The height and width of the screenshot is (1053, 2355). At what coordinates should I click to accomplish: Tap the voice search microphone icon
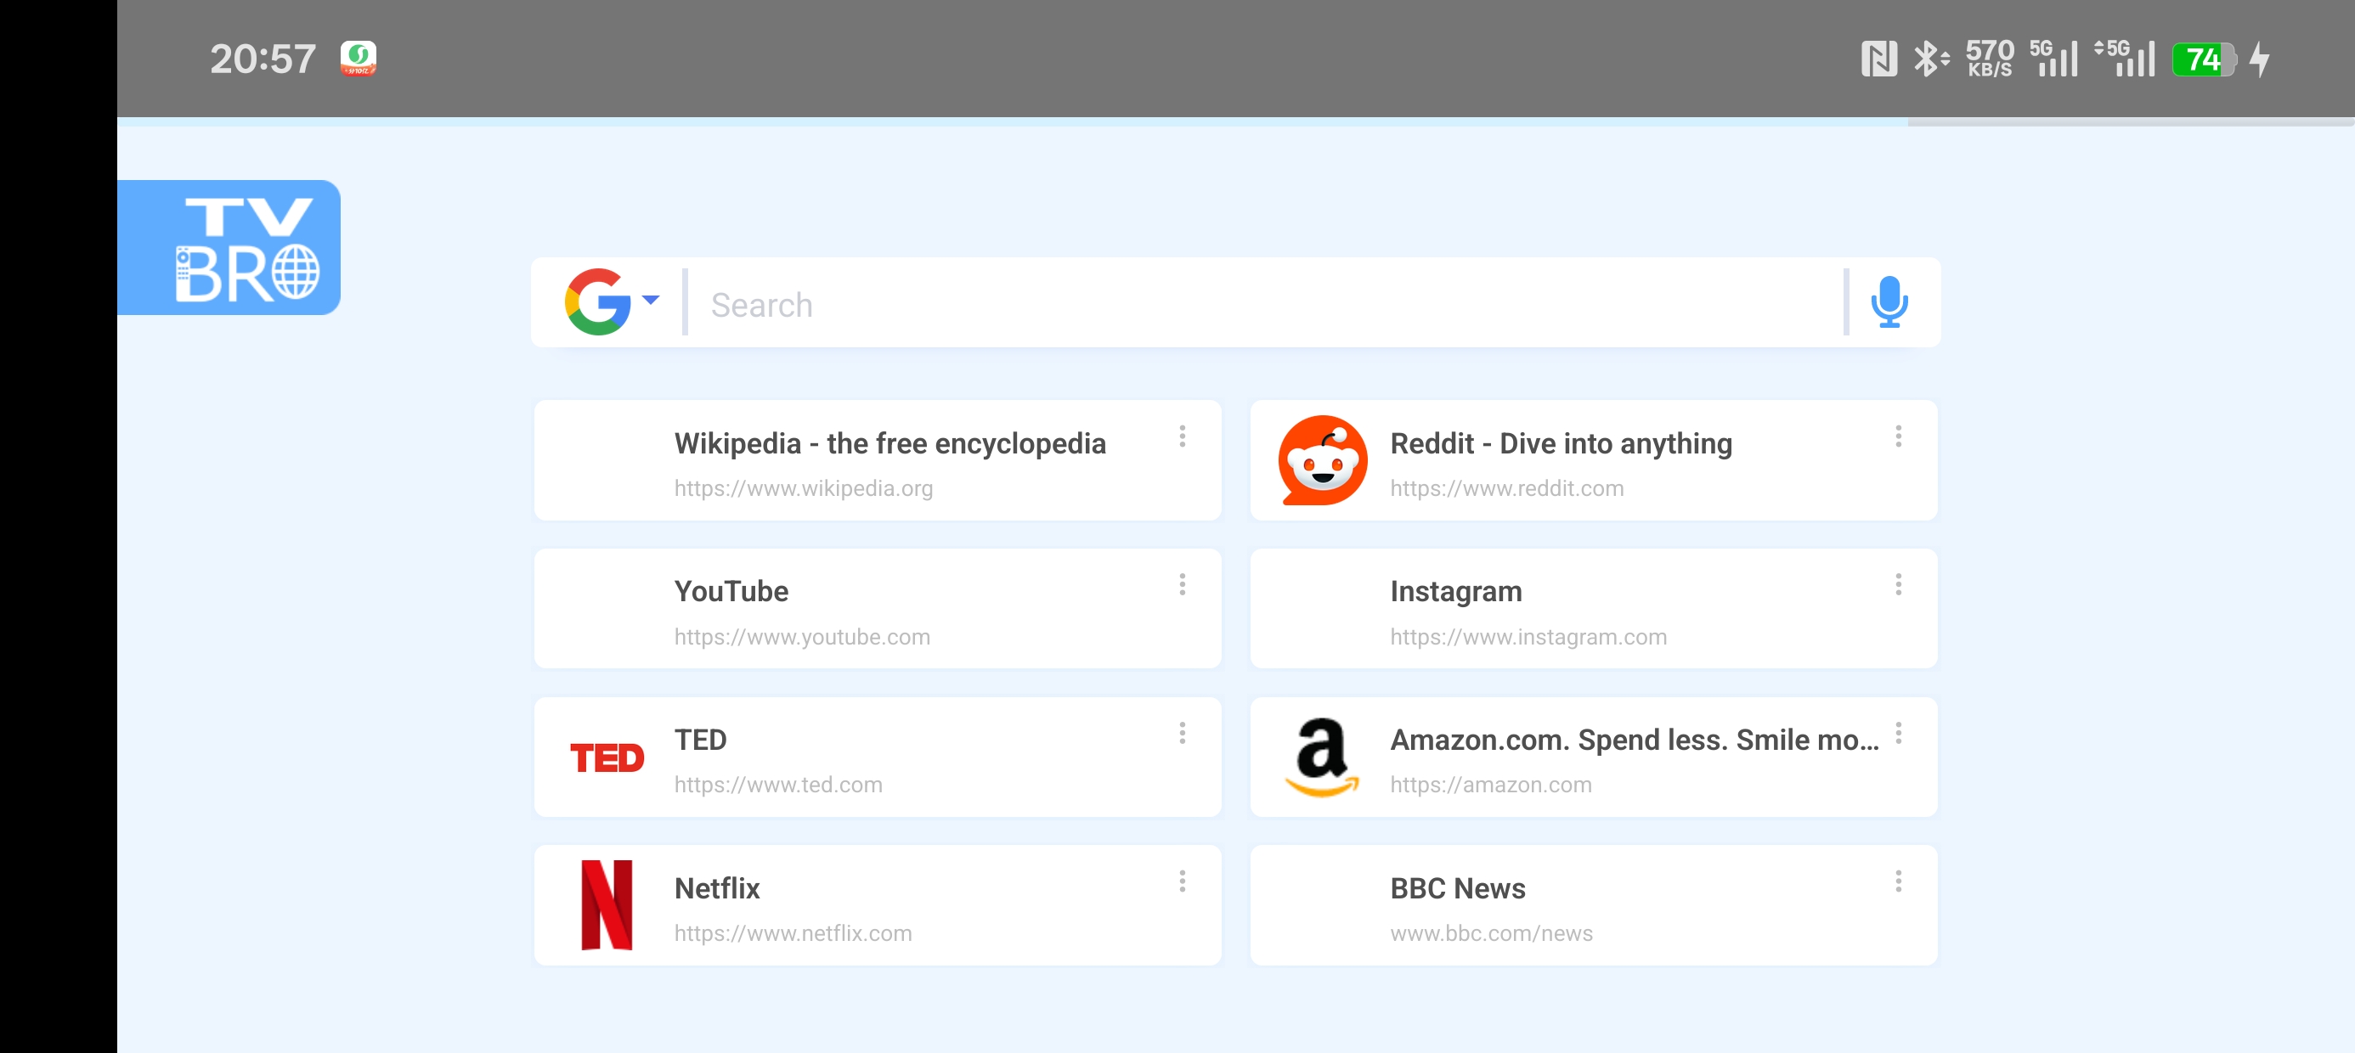pos(1889,302)
